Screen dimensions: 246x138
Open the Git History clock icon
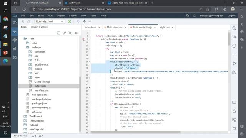[234, 46]
